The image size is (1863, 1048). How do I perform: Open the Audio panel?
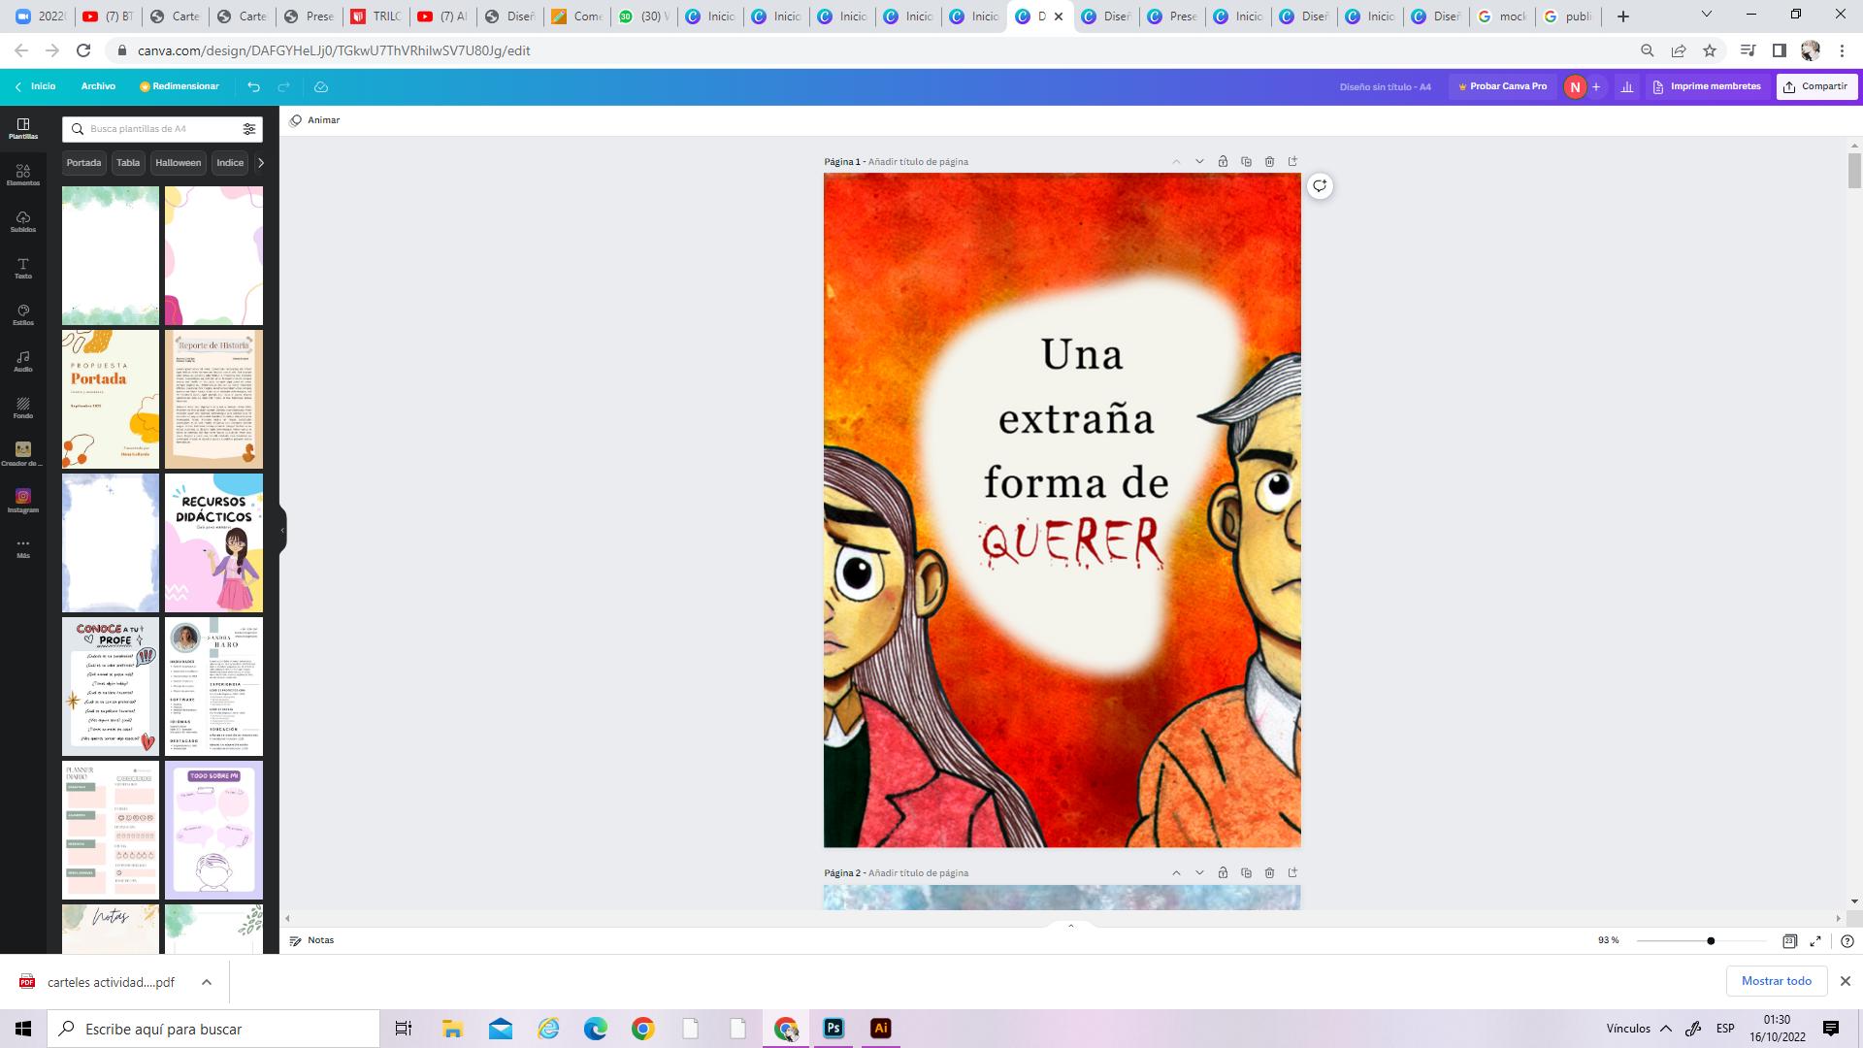[x=23, y=361]
